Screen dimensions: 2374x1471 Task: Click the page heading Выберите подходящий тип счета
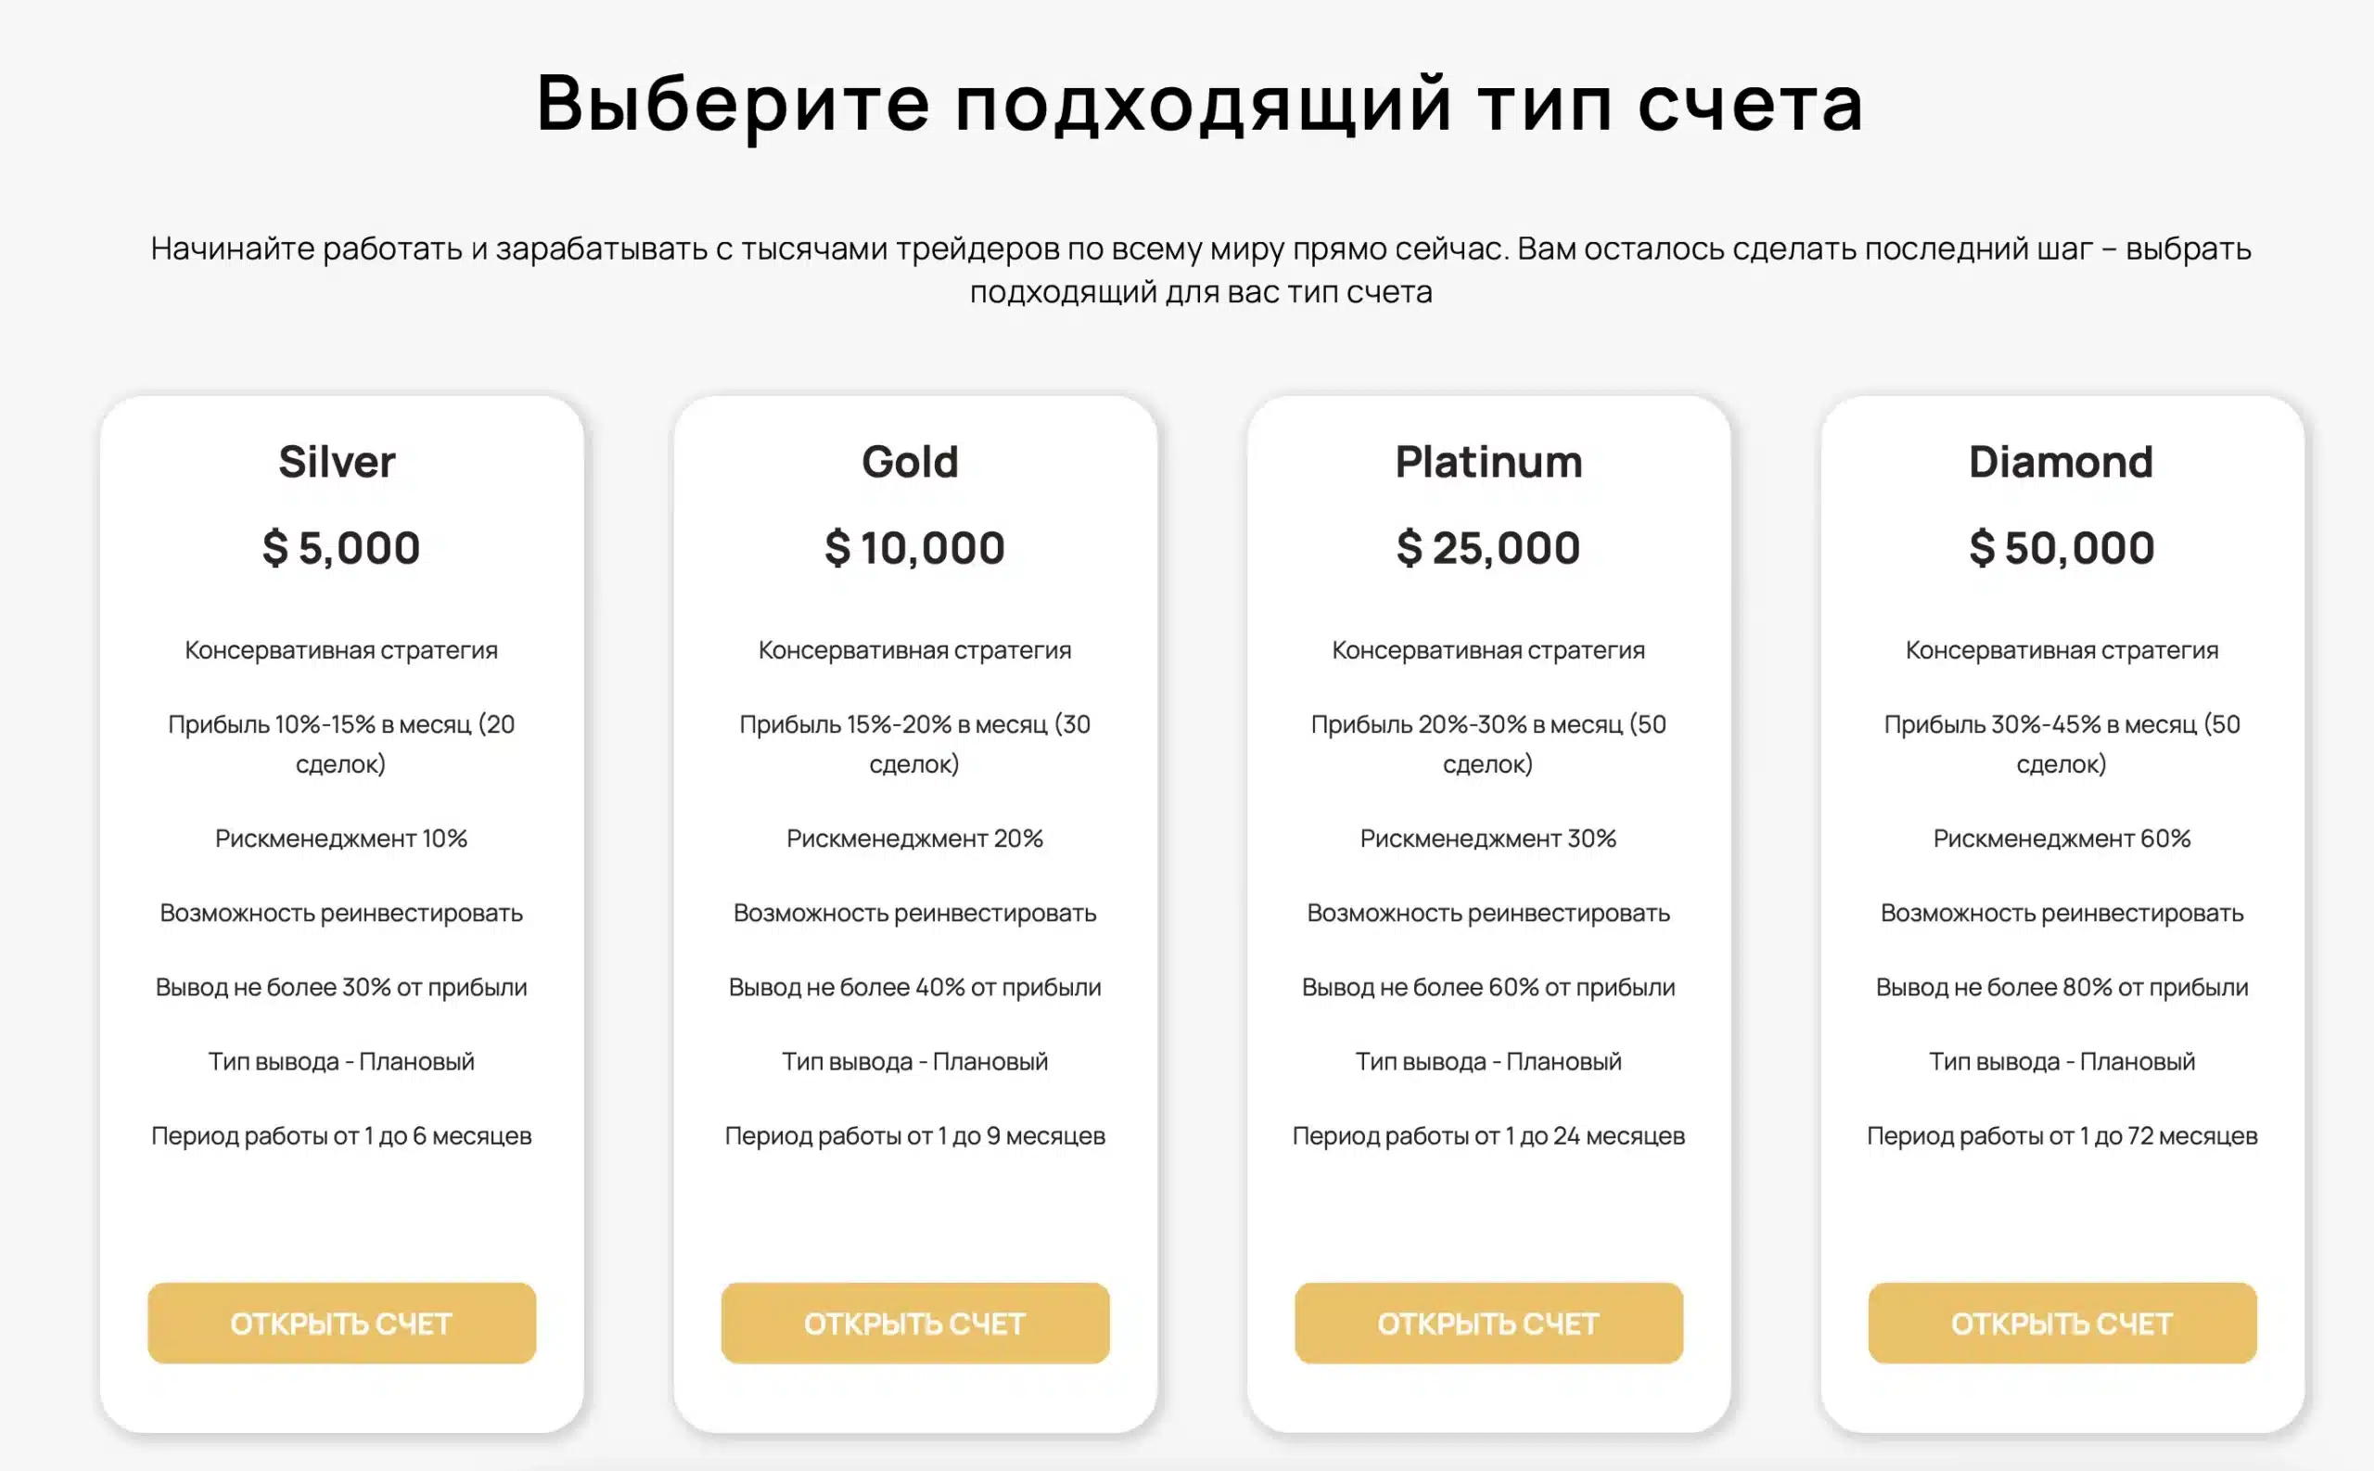click(x=1200, y=103)
